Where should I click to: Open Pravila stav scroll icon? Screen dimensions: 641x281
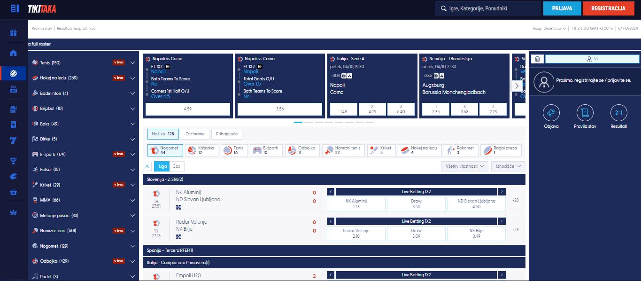(x=585, y=113)
